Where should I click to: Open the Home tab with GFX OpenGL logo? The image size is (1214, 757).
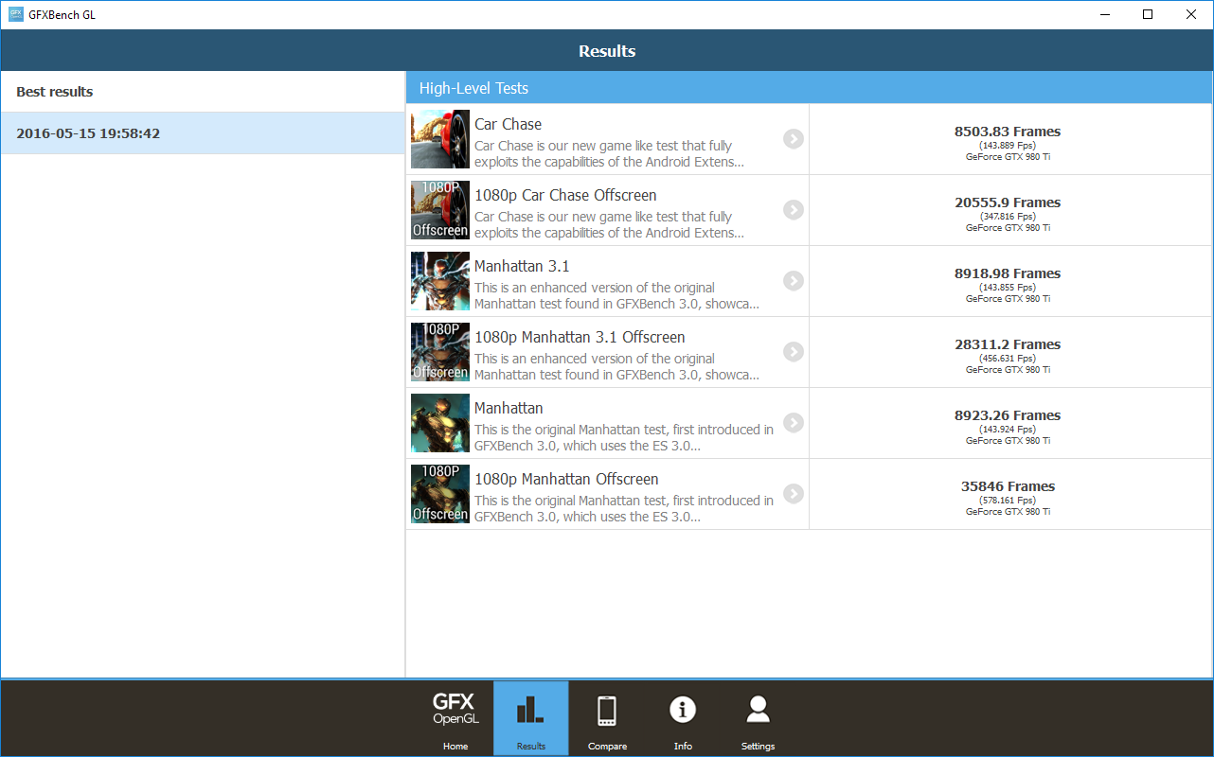click(x=455, y=719)
